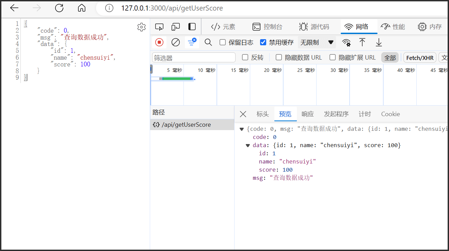Stop recording network log
This screenshot has height=251, width=449.
click(159, 42)
